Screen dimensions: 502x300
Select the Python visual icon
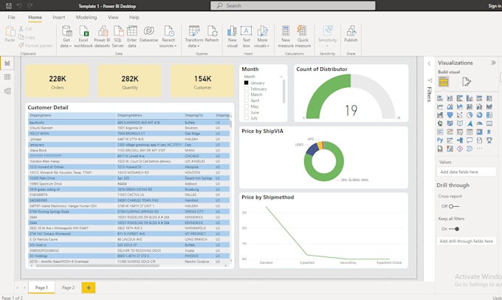click(x=440, y=140)
